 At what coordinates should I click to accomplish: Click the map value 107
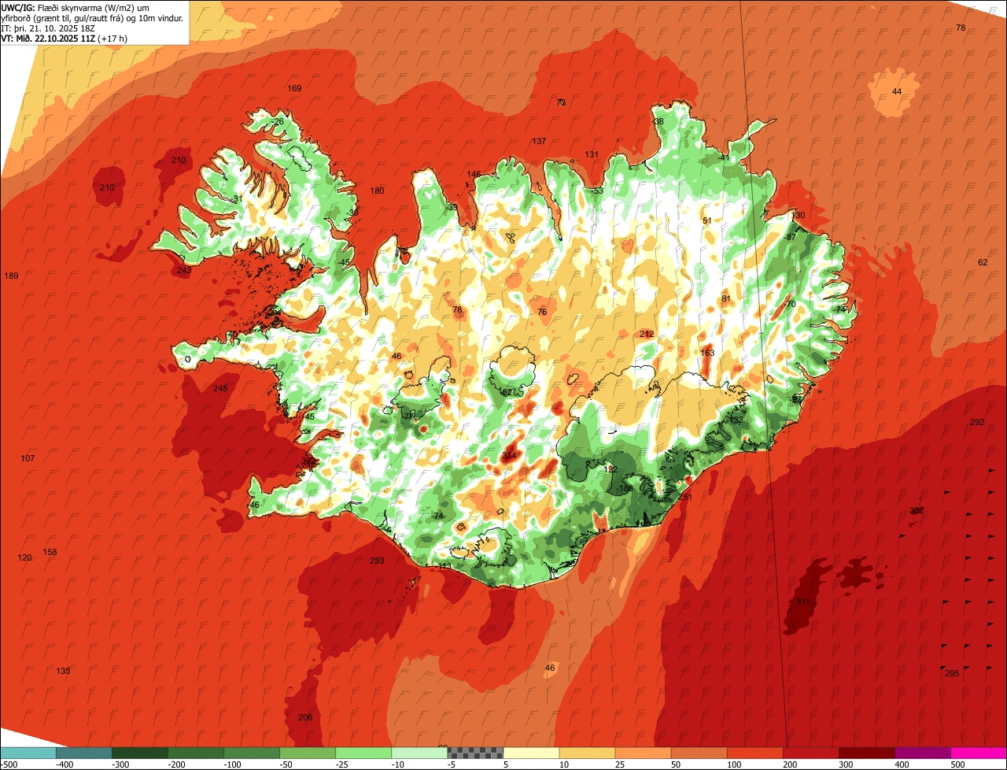click(x=28, y=458)
